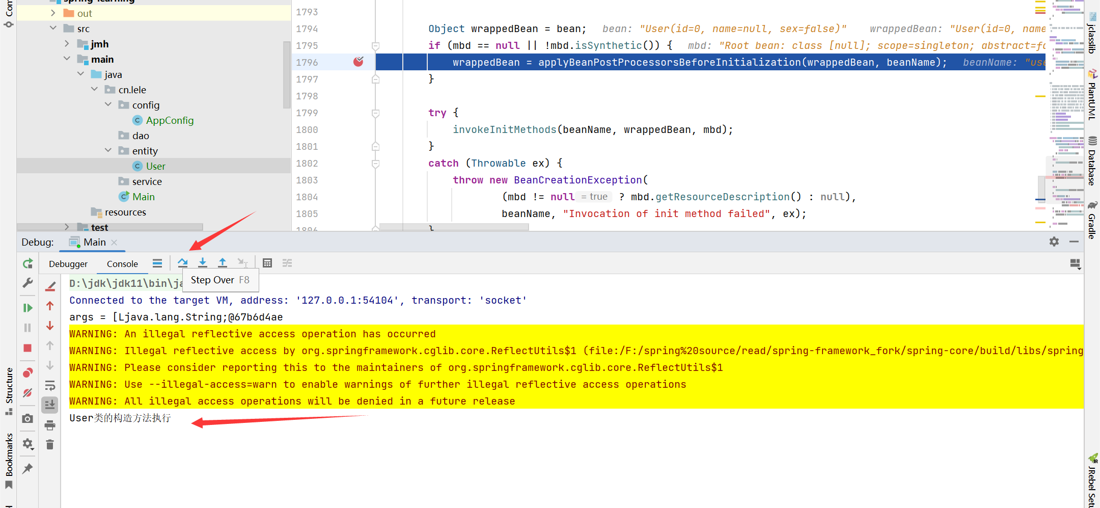The width and height of the screenshot is (1100, 508).
Task: Open the PlantUML side panel
Action: 1092,95
